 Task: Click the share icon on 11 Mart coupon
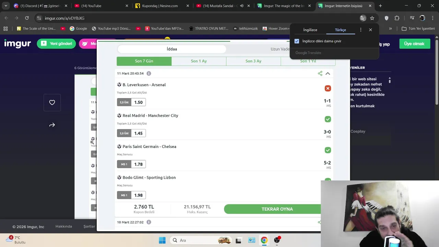(x=320, y=73)
